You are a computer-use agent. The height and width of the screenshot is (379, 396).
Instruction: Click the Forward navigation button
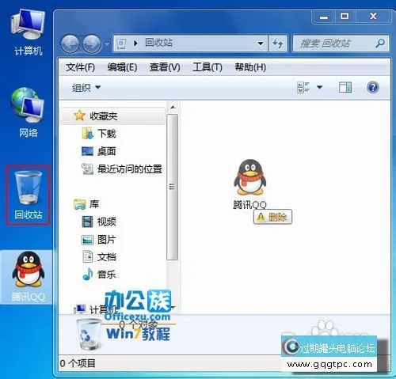pos(92,44)
